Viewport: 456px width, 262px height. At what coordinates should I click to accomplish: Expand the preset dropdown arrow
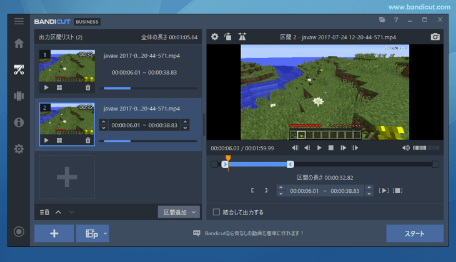click(x=106, y=233)
